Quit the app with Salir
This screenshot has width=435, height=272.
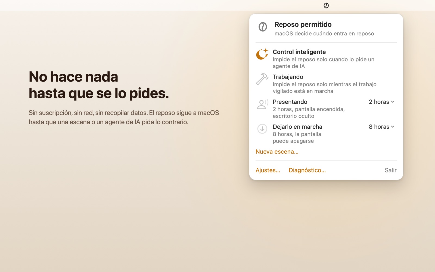[391, 170]
